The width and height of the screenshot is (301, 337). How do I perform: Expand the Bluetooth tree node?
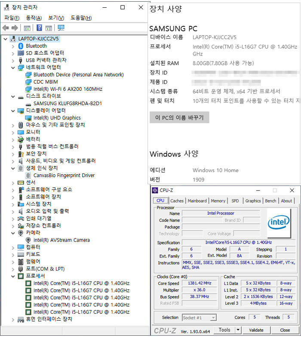pos(13,46)
